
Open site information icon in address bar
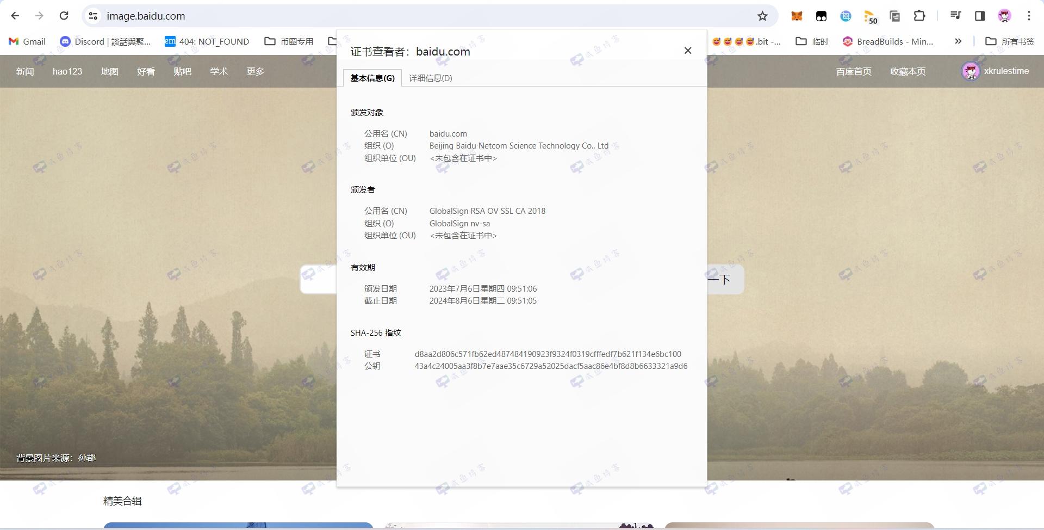[94, 16]
